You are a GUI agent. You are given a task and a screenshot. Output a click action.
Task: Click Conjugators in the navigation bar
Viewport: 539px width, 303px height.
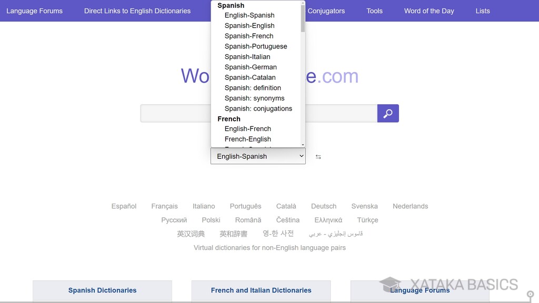pyautogui.click(x=326, y=11)
